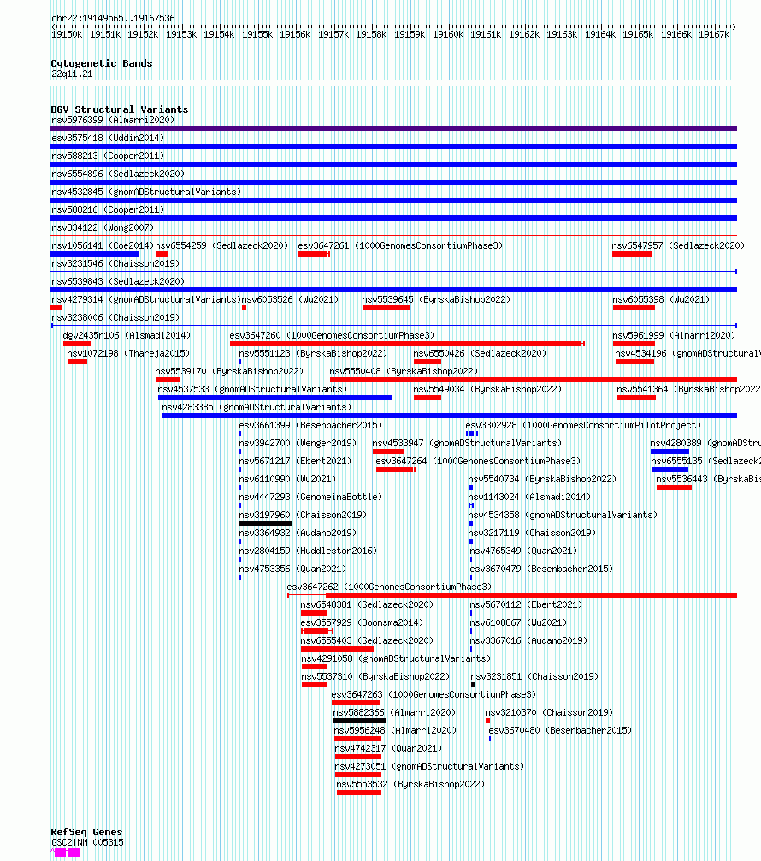Select nsv6539843 (Sedlazeck2020) label
Screen dimensions: 761x861
pos(118,281)
